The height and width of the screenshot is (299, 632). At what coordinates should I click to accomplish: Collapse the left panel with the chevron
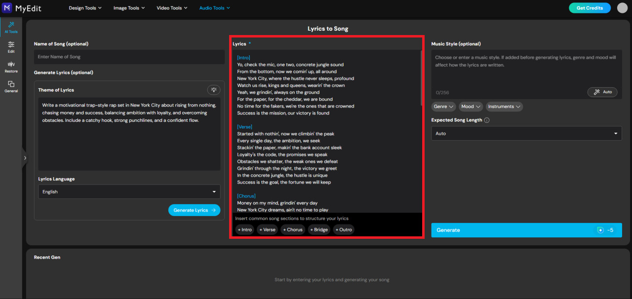click(x=25, y=158)
